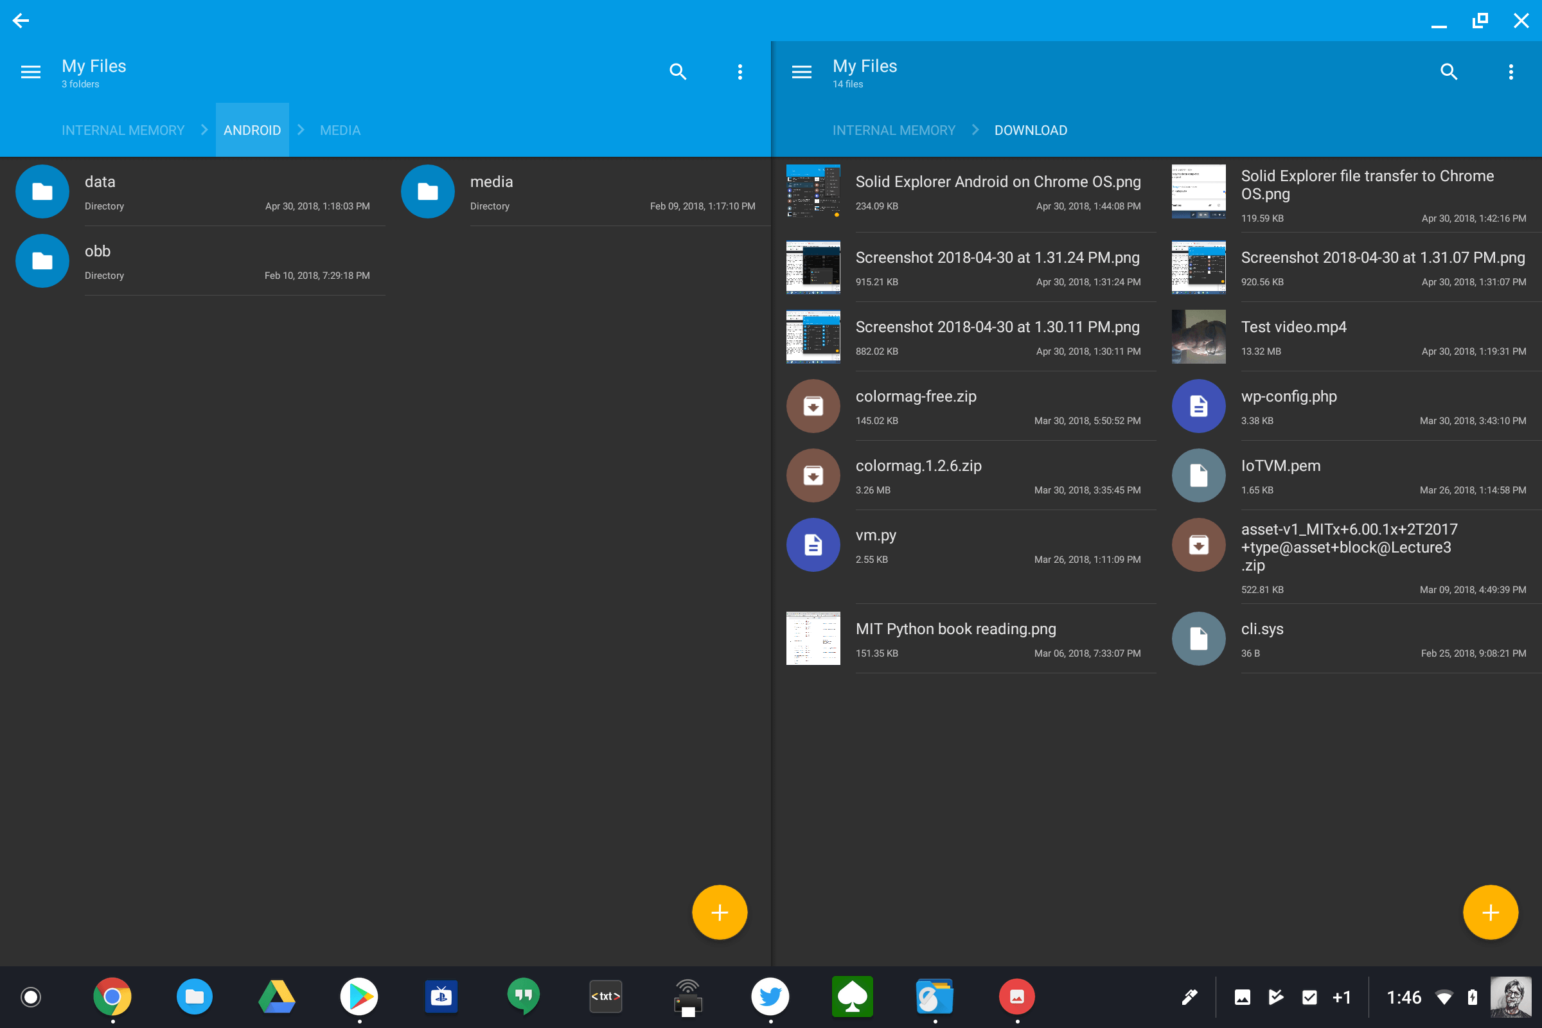
Task: Search files in the left pane
Action: (x=678, y=71)
